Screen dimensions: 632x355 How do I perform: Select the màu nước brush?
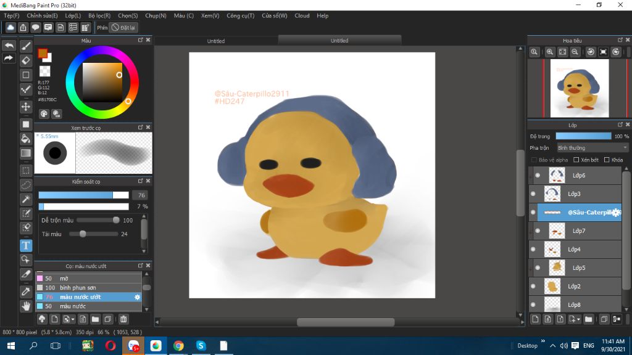73,306
